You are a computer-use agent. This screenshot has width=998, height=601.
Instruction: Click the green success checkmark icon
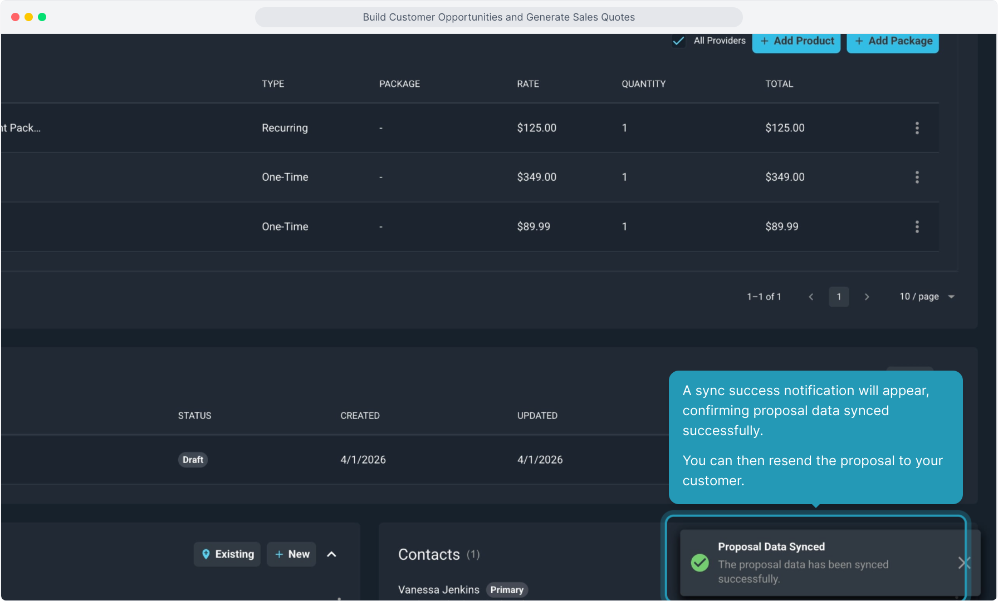point(700,563)
